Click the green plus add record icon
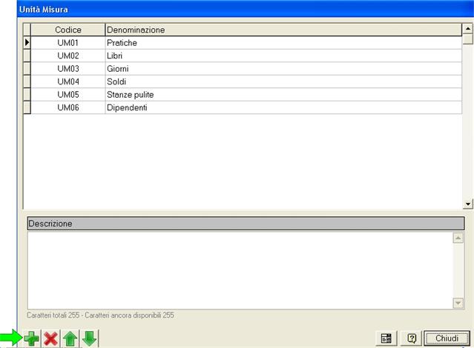The height and width of the screenshot is (348, 474). point(32,338)
